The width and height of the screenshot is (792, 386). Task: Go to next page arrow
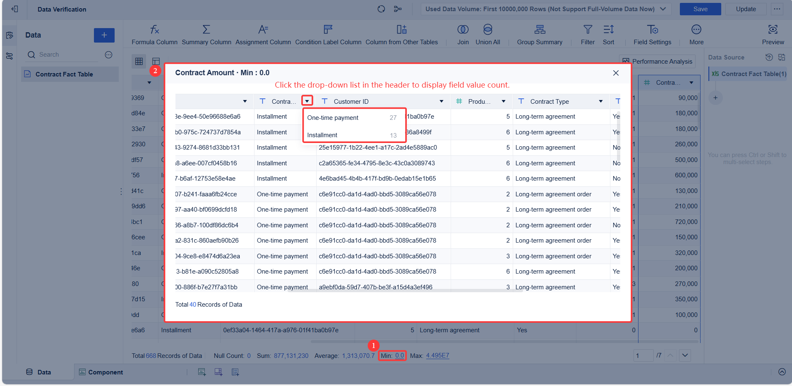tap(685, 355)
